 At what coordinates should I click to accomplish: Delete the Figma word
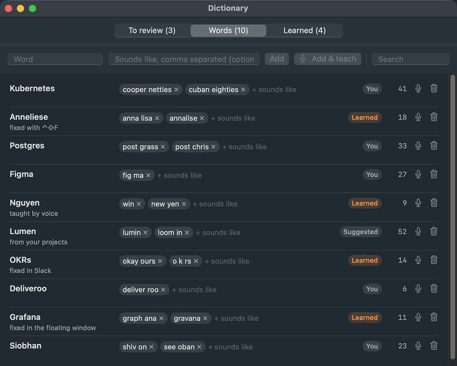coord(434,174)
